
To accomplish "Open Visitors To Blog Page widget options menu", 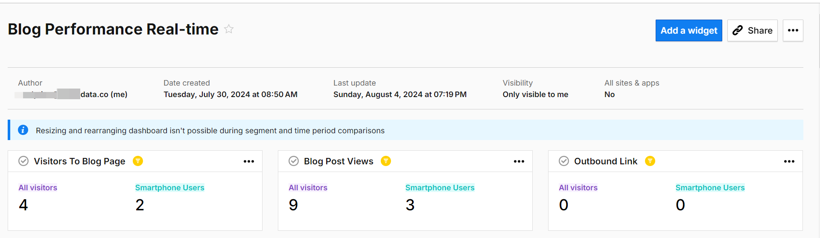I will click(x=249, y=161).
